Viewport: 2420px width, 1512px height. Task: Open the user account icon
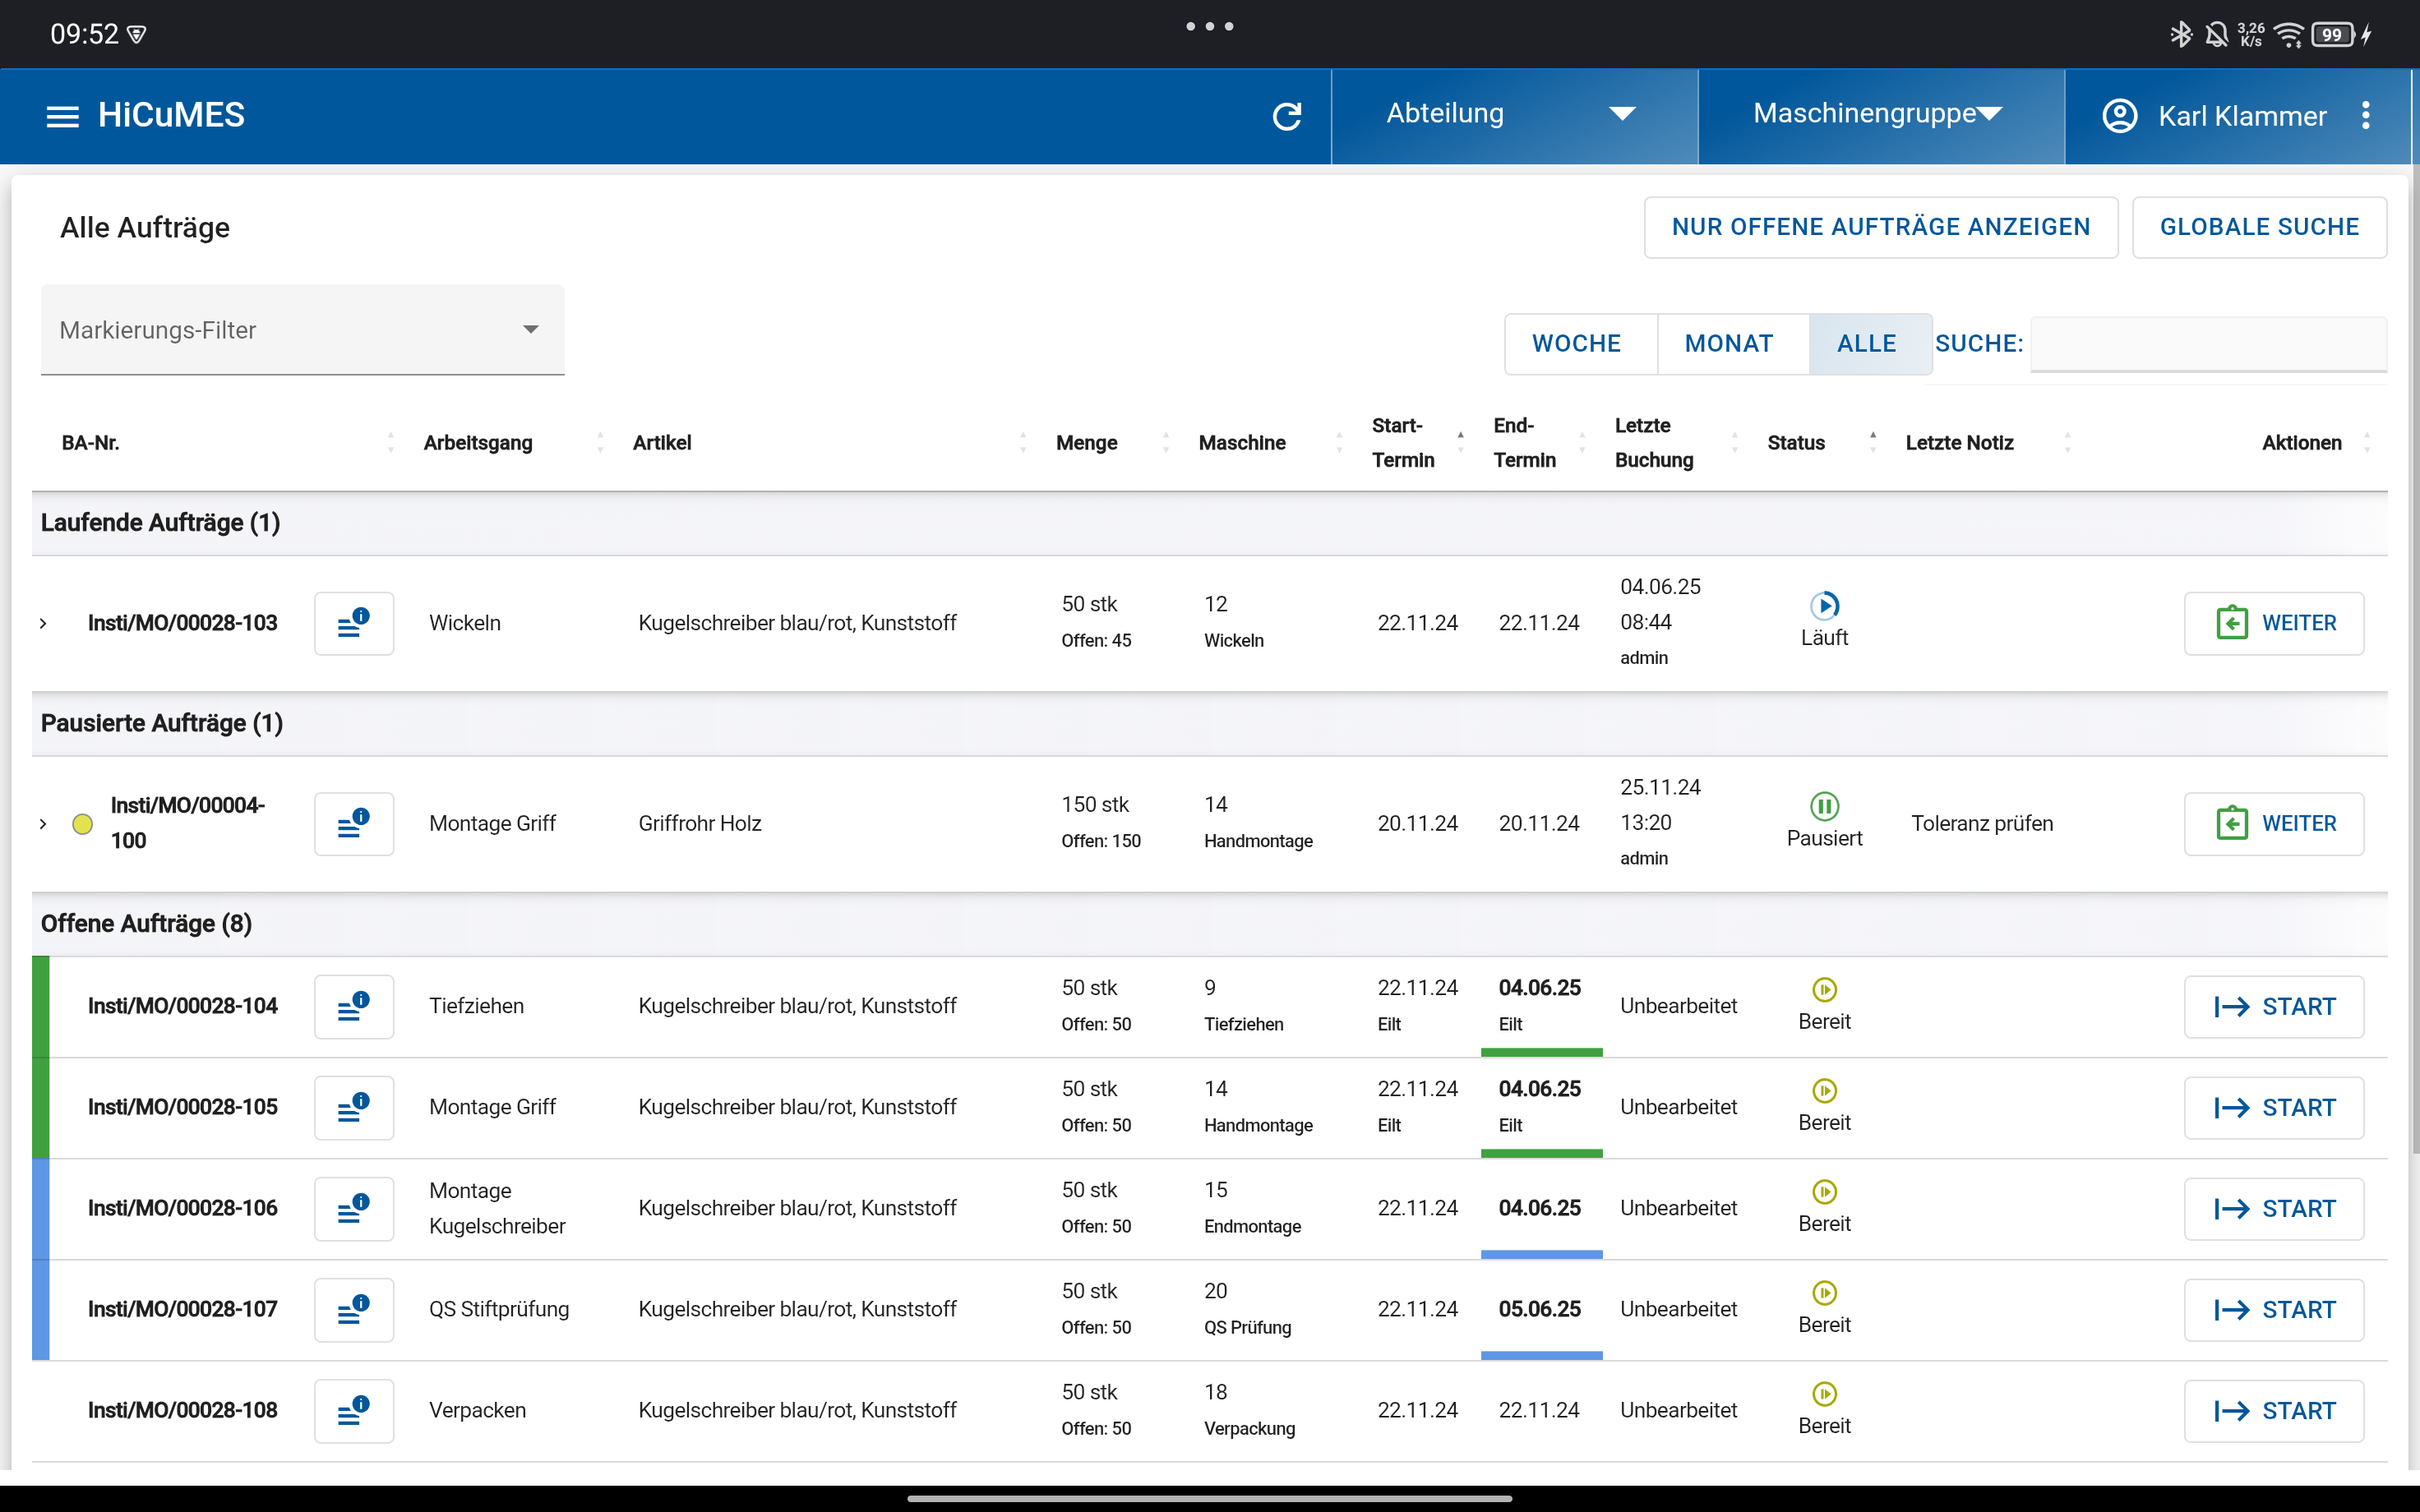[x=2119, y=116]
